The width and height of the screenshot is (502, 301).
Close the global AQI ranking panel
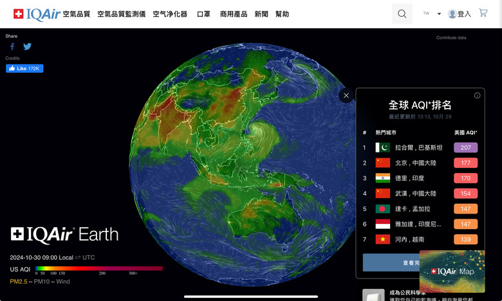click(346, 95)
